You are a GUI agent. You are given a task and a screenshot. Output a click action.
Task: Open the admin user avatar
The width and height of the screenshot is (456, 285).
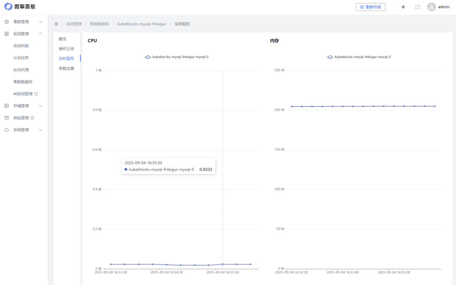click(431, 7)
